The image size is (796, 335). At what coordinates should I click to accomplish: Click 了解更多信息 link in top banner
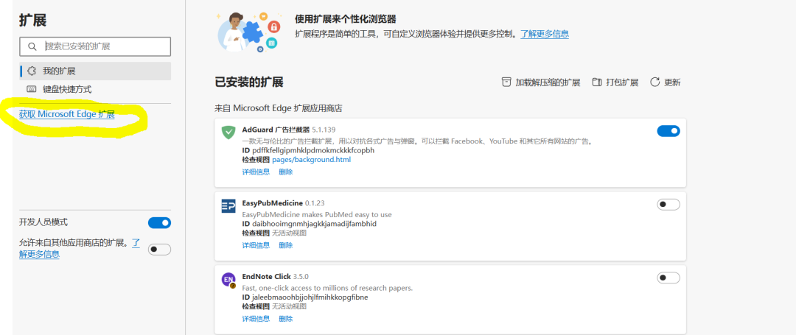tap(544, 34)
